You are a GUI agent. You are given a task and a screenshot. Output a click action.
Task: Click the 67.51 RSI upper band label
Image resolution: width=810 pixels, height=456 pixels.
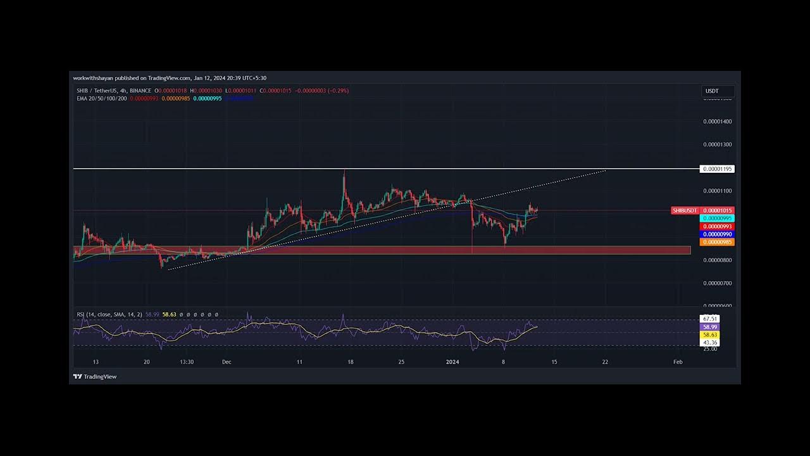click(x=709, y=319)
